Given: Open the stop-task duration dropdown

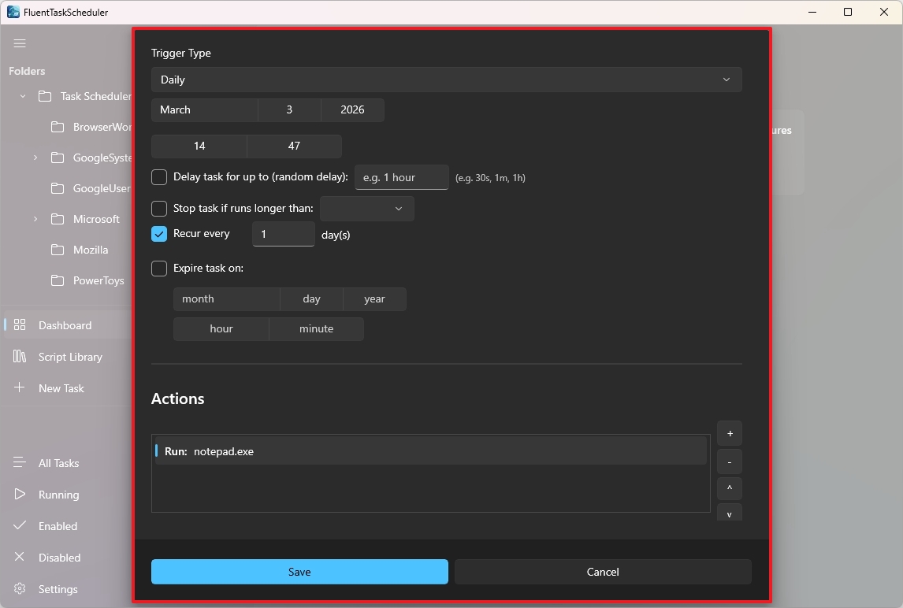Looking at the screenshot, I should 366,209.
